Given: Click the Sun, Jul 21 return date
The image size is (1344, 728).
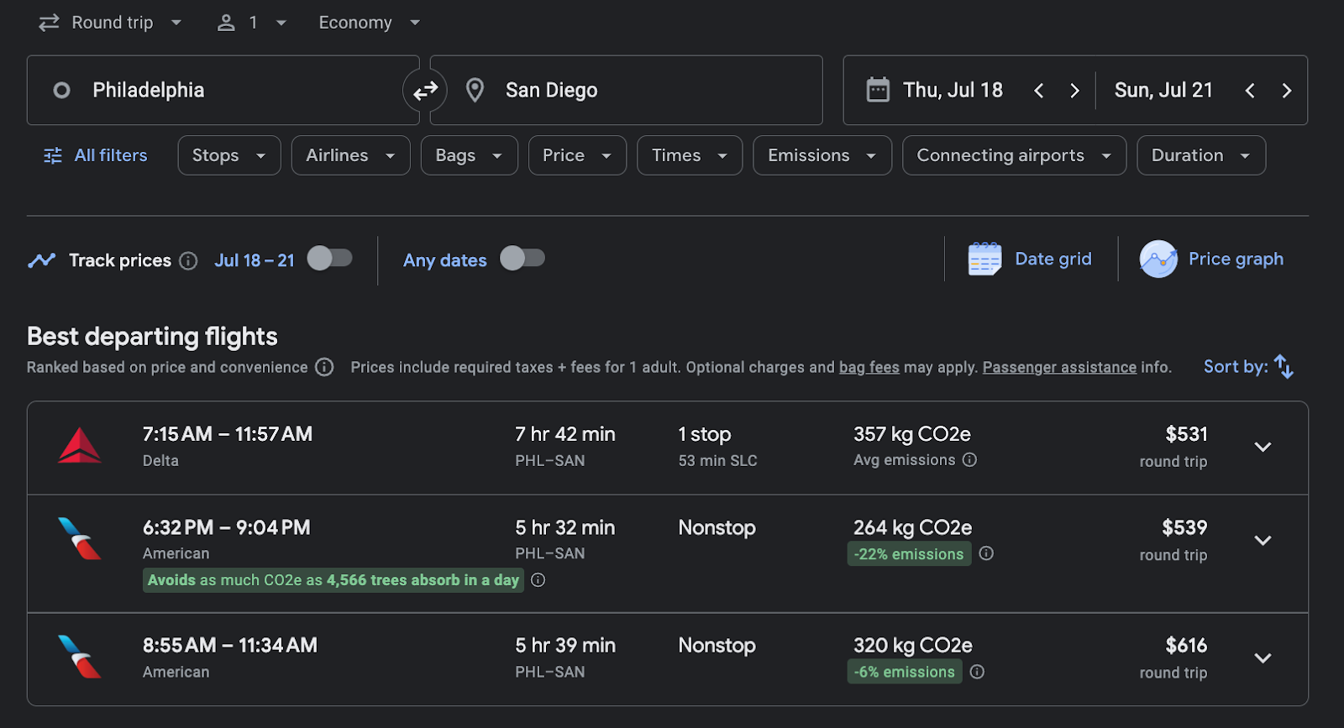Looking at the screenshot, I should point(1163,90).
